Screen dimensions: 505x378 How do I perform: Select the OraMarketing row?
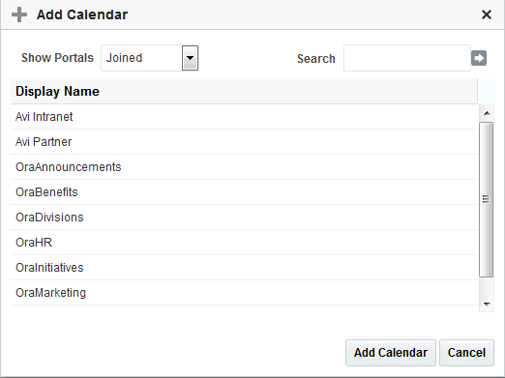tap(244, 293)
